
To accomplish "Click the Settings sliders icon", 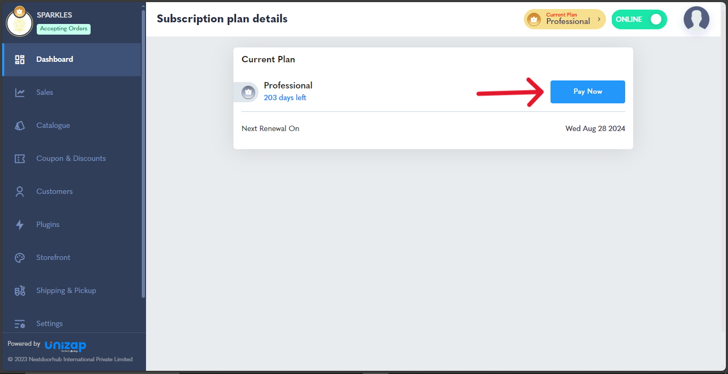I will coord(20,324).
